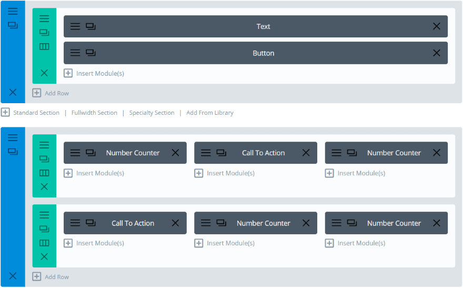Open the Button module settings
This screenshot has width=463, height=288.
75,53
